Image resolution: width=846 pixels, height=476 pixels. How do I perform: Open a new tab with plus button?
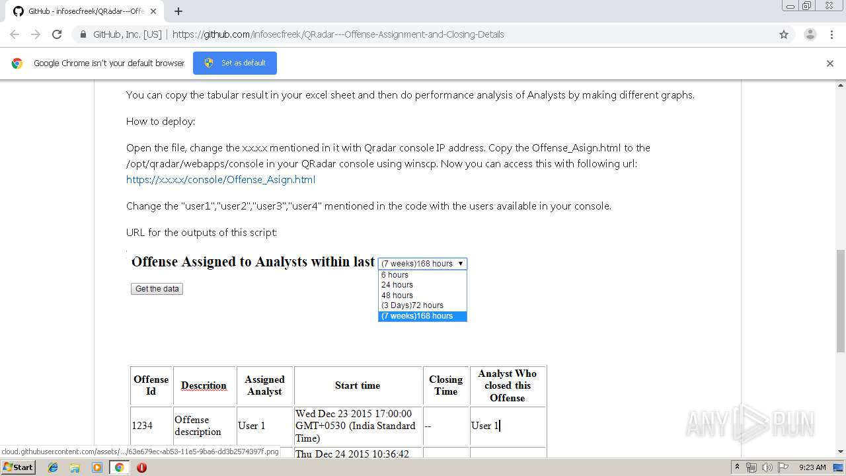178,11
